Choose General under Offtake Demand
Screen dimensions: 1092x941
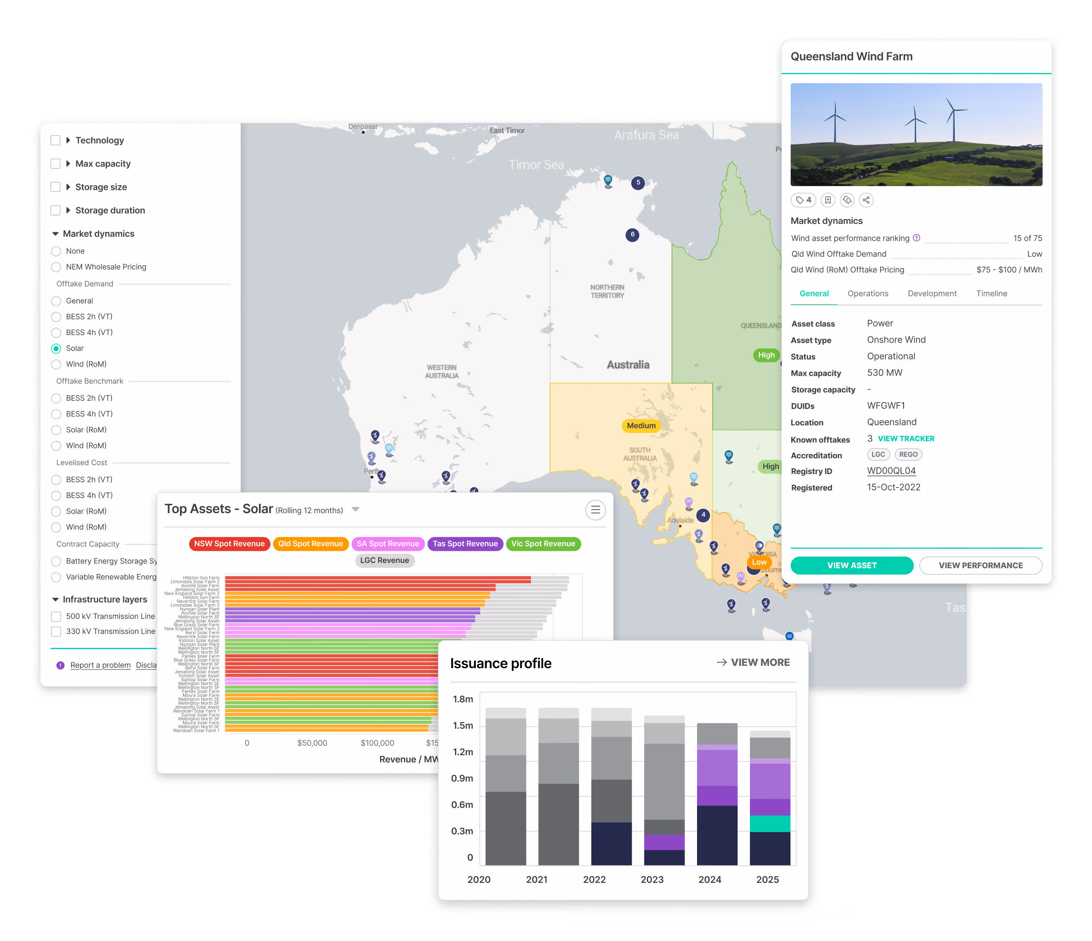56,301
